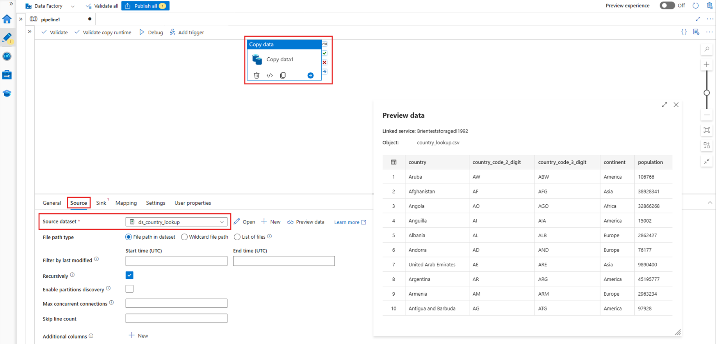This screenshot has width=716, height=344.
Task: Click the canvas search magnifier icon
Action: tap(707, 49)
